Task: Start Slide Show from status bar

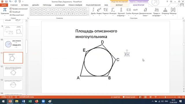Action: pyautogui.click(x=156, y=97)
